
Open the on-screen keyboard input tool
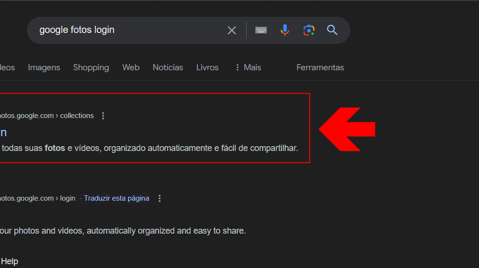(x=261, y=31)
